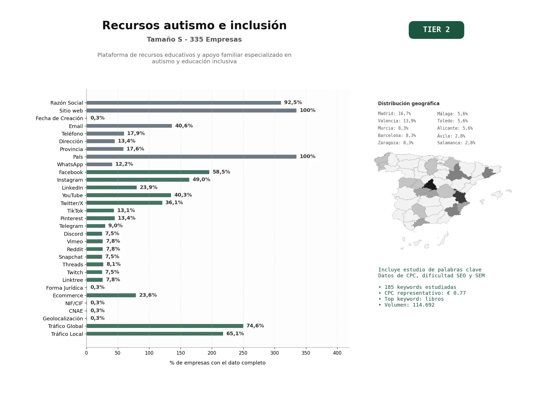Click the Threads 8,1% value

coord(114,264)
